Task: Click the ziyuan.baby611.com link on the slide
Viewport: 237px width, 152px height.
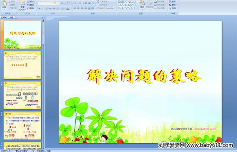Action: pos(205,129)
